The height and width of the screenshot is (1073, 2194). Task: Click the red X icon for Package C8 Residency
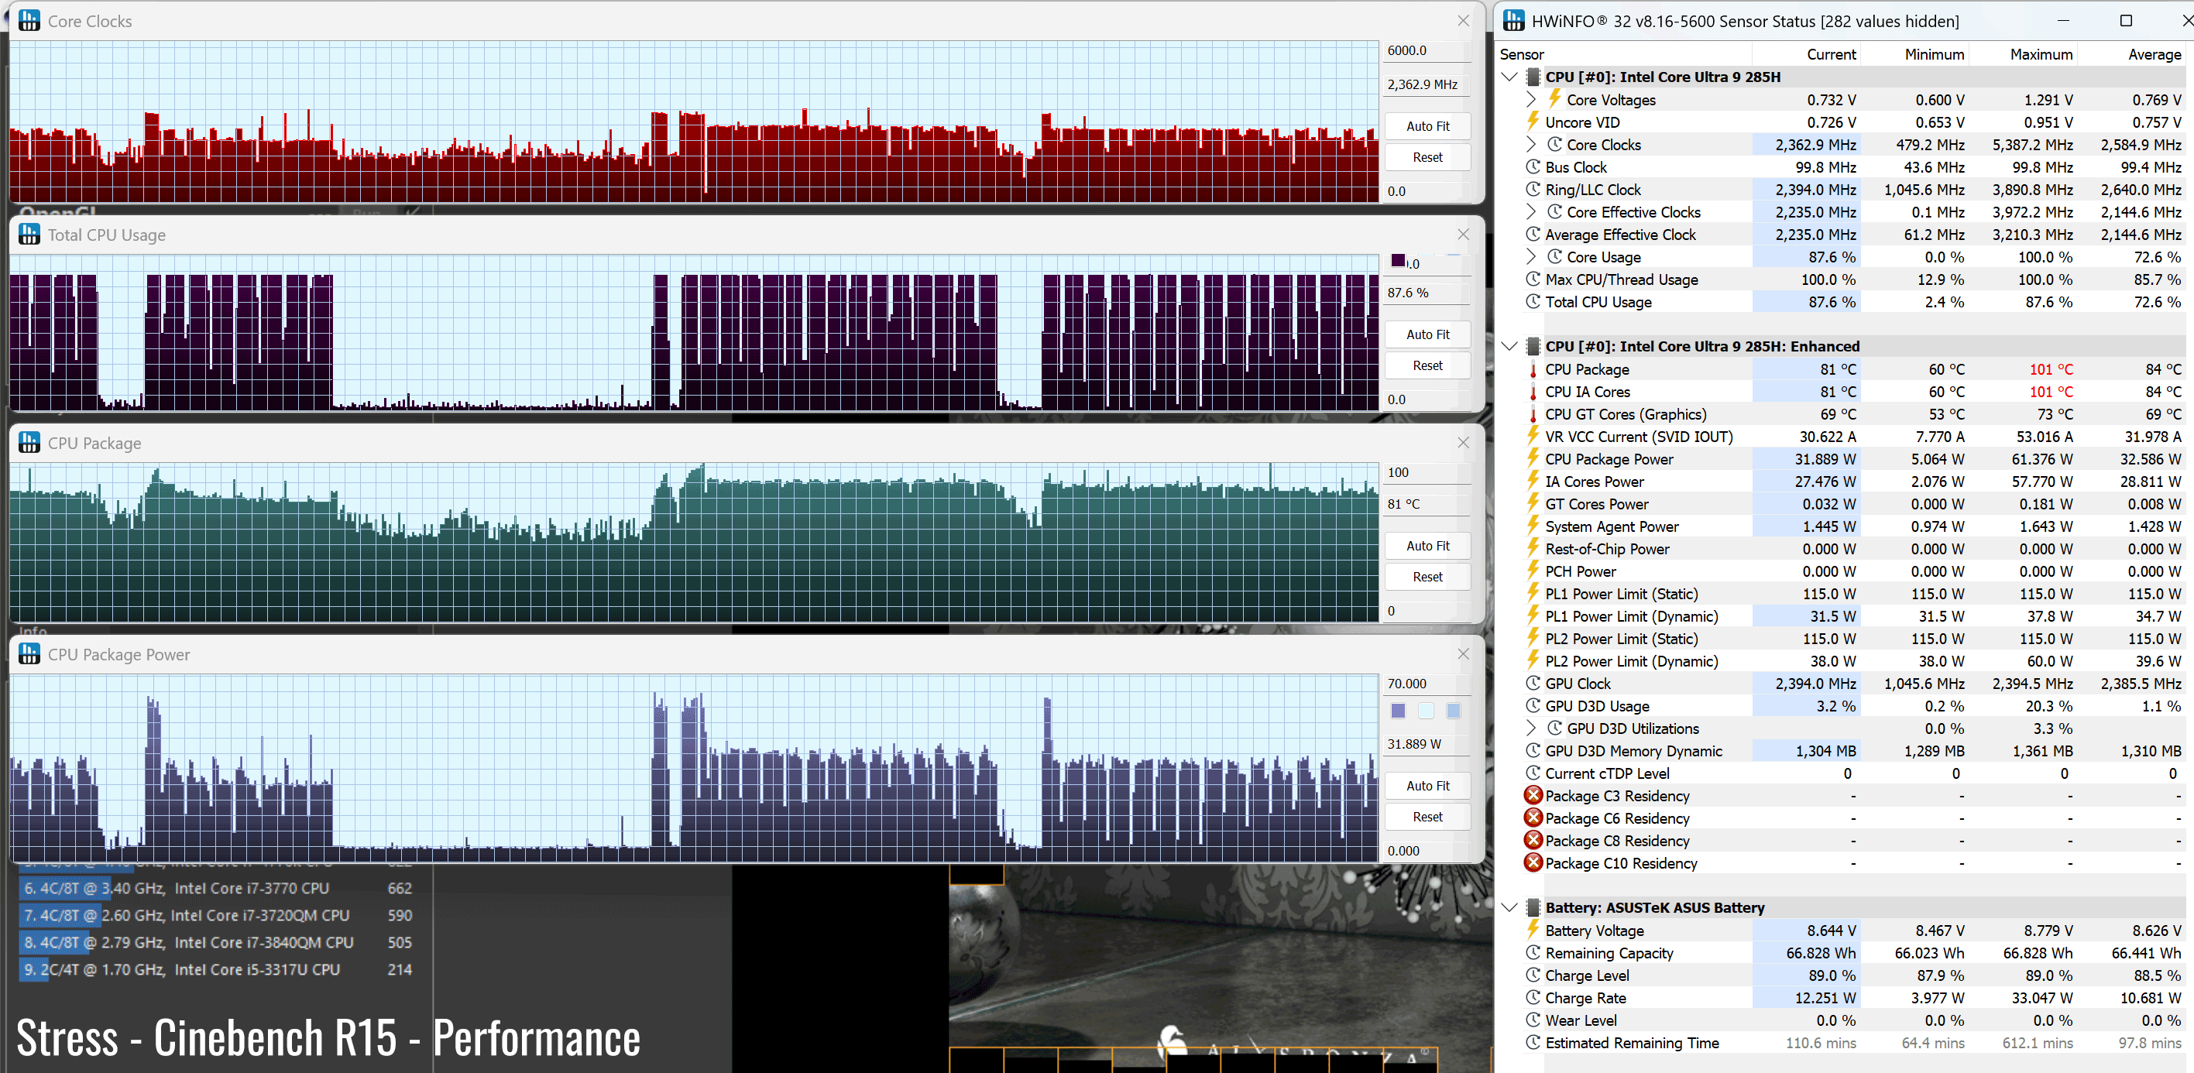(1533, 840)
